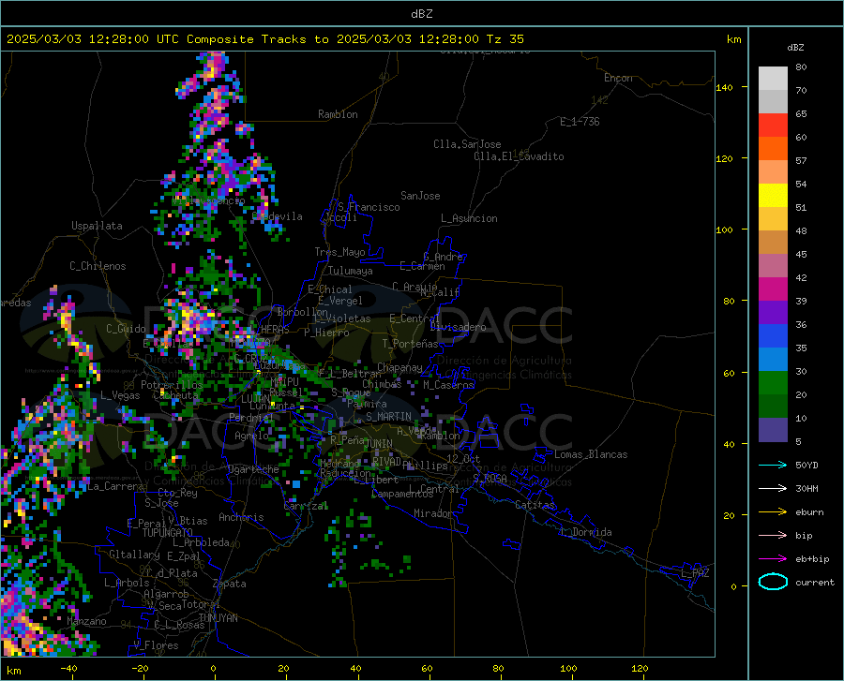This screenshot has width=844, height=681.
Task: Click the 'Clla.El_Cavadito' map label
Action: point(519,156)
